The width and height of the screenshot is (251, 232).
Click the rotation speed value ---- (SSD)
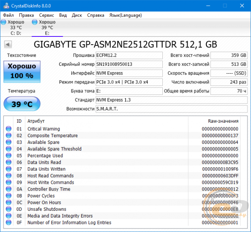point(229,73)
